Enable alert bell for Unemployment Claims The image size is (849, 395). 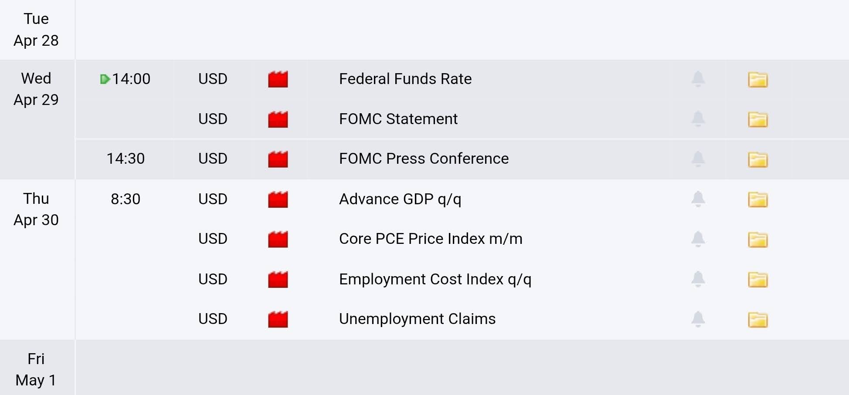[698, 319]
